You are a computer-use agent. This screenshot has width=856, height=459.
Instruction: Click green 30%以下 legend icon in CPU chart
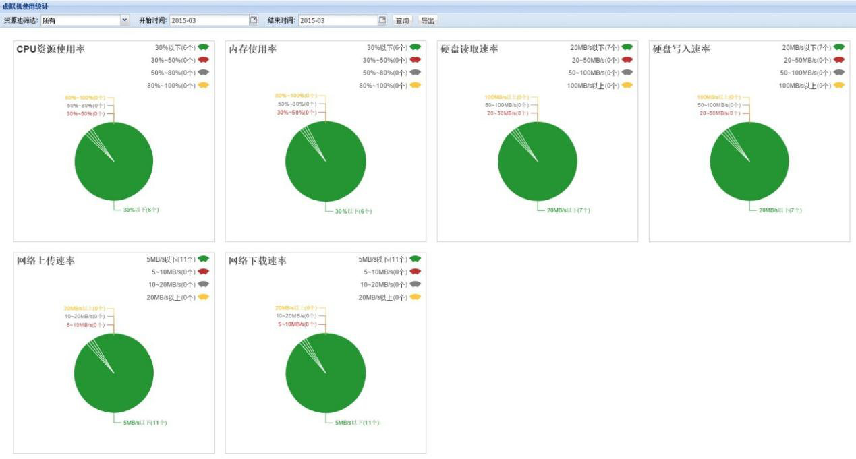(x=203, y=47)
